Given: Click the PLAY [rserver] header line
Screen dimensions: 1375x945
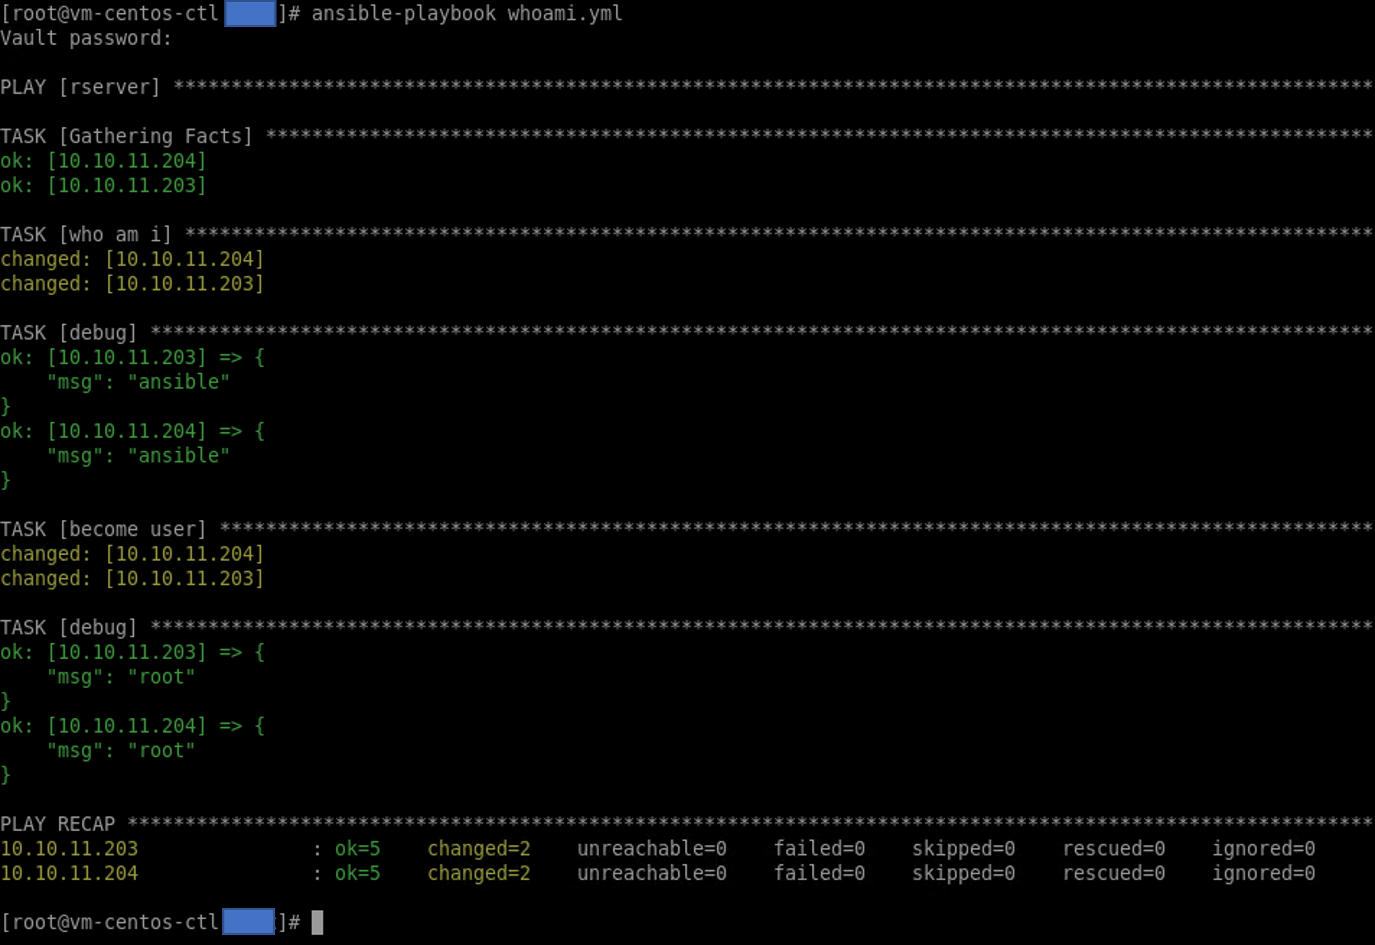Looking at the screenshot, I should click(80, 87).
